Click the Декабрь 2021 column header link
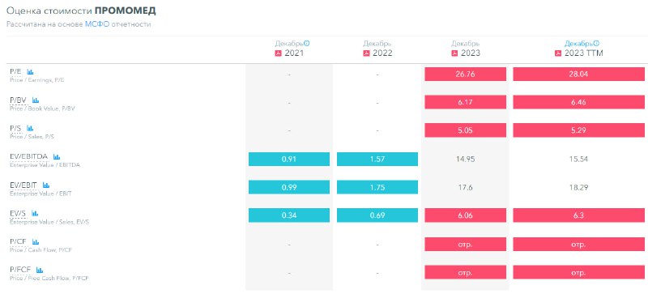The image size is (648, 294). tap(292, 44)
